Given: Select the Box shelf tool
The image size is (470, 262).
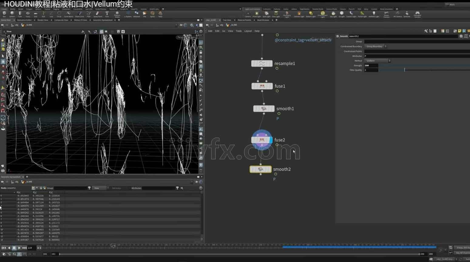Looking at the screenshot, I should point(4,14).
